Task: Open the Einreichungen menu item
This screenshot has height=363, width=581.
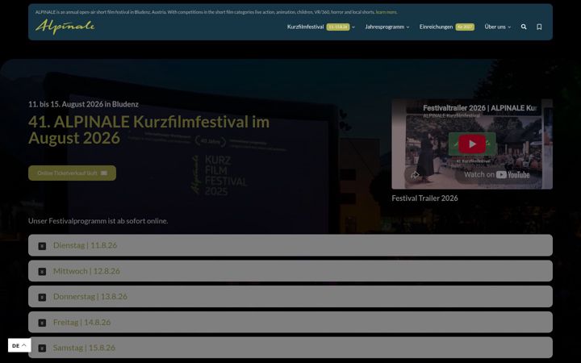Action: (446, 27)
